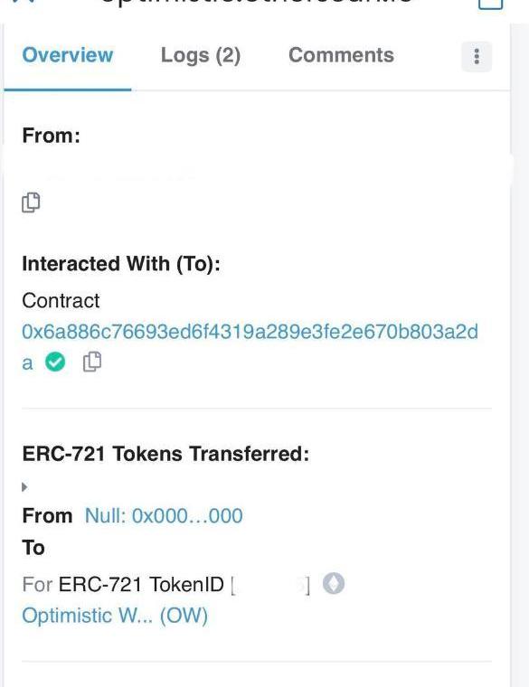Viewport: 529px width, 687px height.
Task: Open the three-dot more options menu
Action: coord(477,57)
